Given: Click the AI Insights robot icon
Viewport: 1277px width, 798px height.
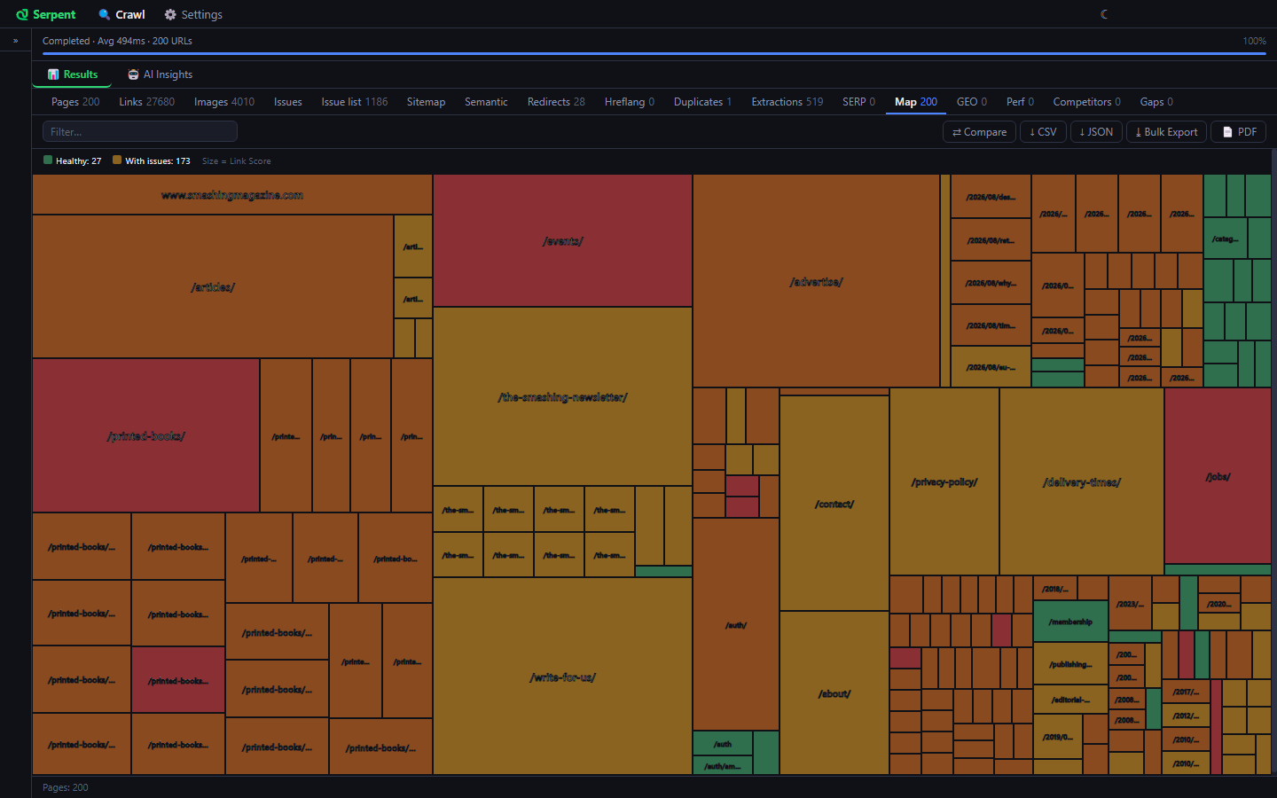Looking at the screenshot, I should click(133, 74).
